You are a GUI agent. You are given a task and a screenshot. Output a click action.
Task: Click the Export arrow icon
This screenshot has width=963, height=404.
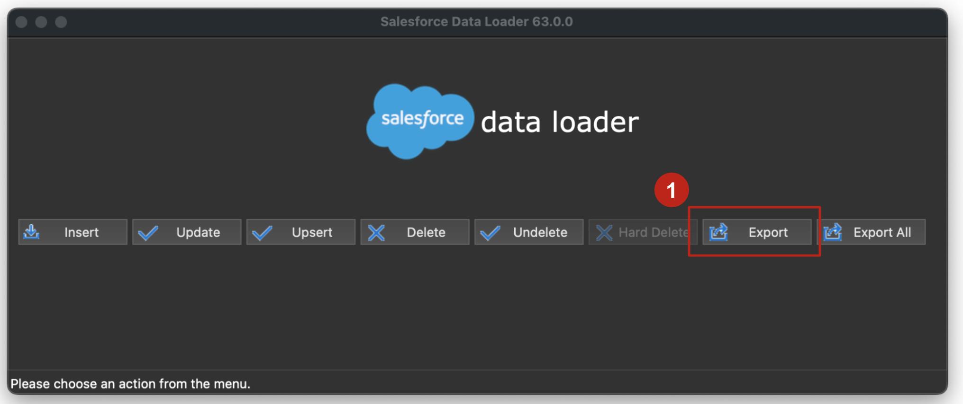pyautogui.click(x=718, y=232)
